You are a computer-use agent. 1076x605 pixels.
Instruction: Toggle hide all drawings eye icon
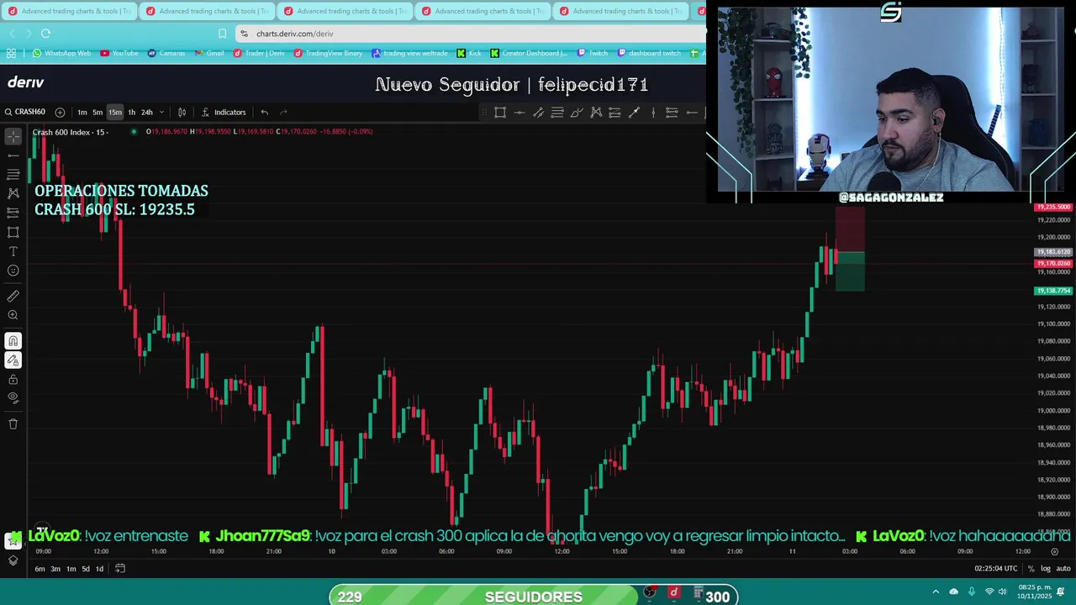(13, 397)
